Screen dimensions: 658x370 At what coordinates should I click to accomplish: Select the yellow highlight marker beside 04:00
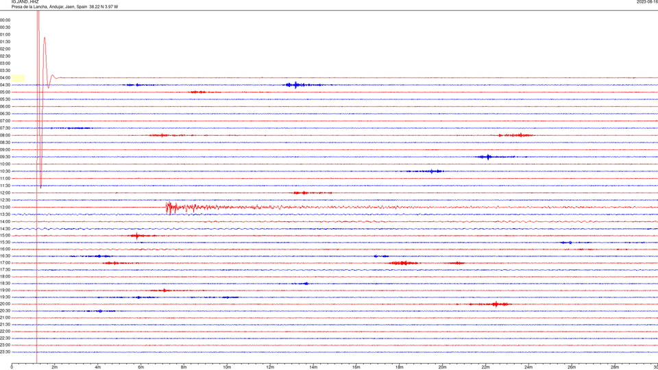[18, 78]
